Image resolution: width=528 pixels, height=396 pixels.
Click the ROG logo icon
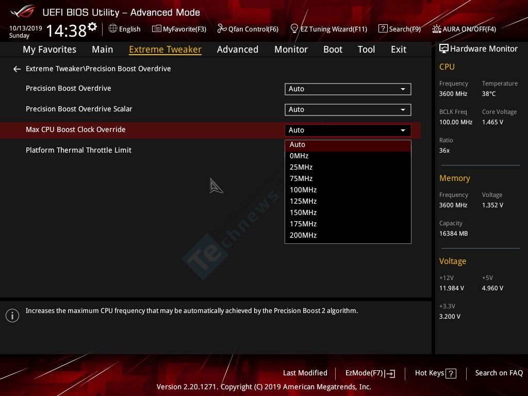coord(23,11)
